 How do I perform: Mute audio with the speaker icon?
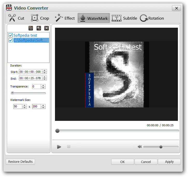click(140, 147)
